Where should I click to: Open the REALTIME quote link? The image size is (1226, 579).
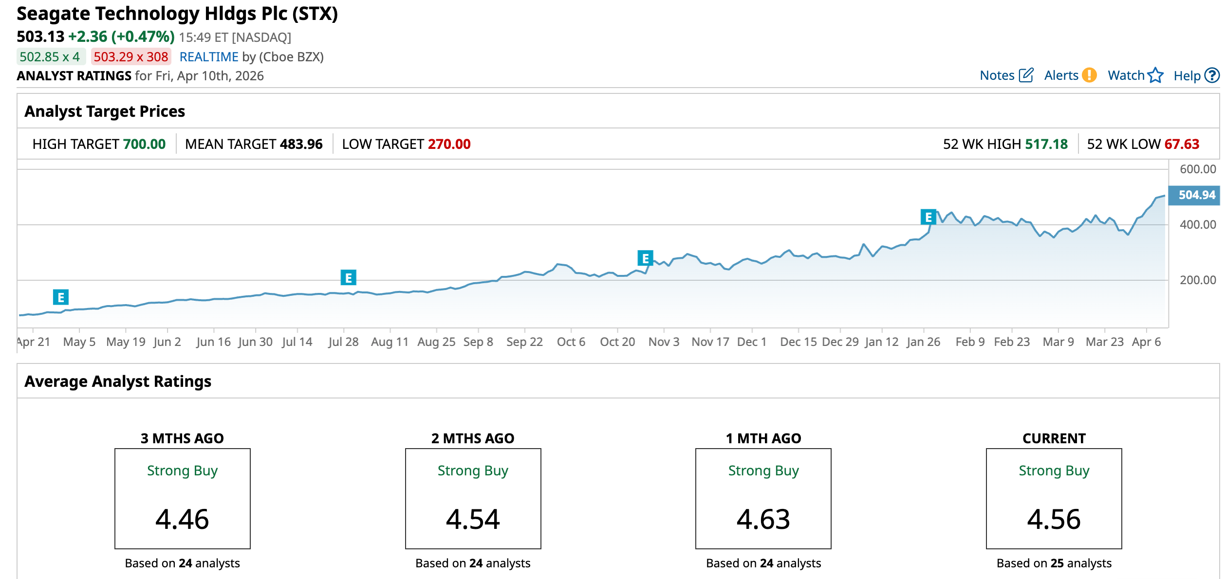[x=209, y=57]
